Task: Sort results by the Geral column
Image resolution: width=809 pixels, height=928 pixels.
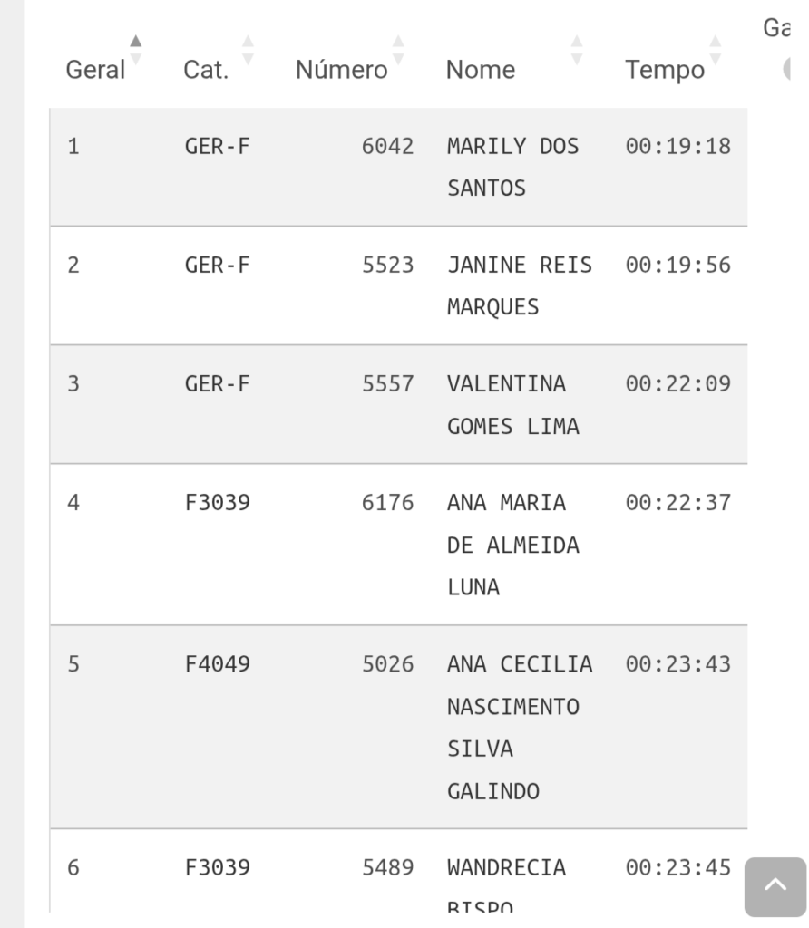Action: point(136,50)
